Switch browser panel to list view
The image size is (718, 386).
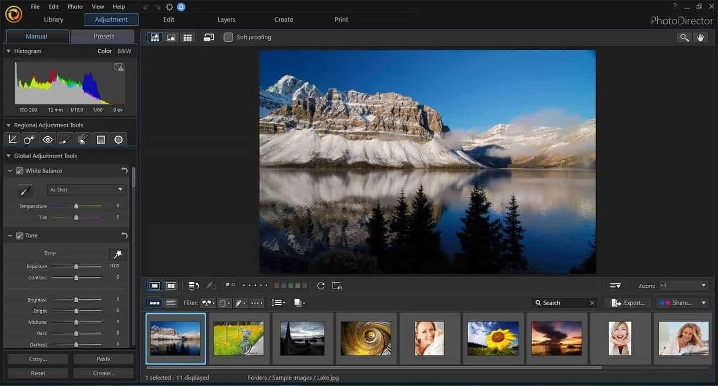pyautogui.click(x=171, y=303)
